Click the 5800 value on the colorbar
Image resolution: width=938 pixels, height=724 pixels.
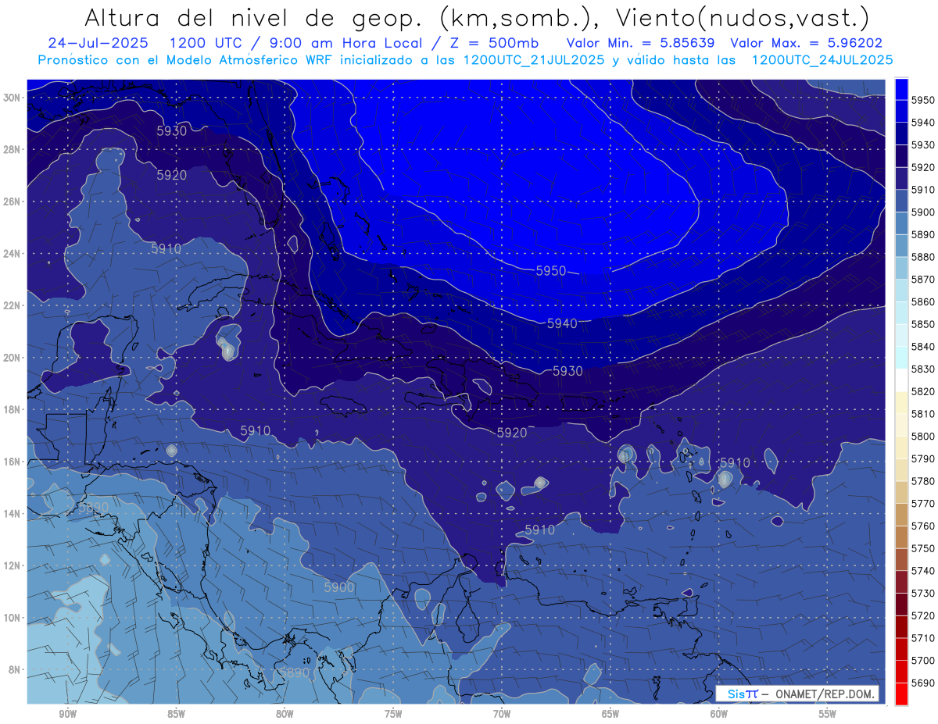pyautogui.click(x=923, y=437)
